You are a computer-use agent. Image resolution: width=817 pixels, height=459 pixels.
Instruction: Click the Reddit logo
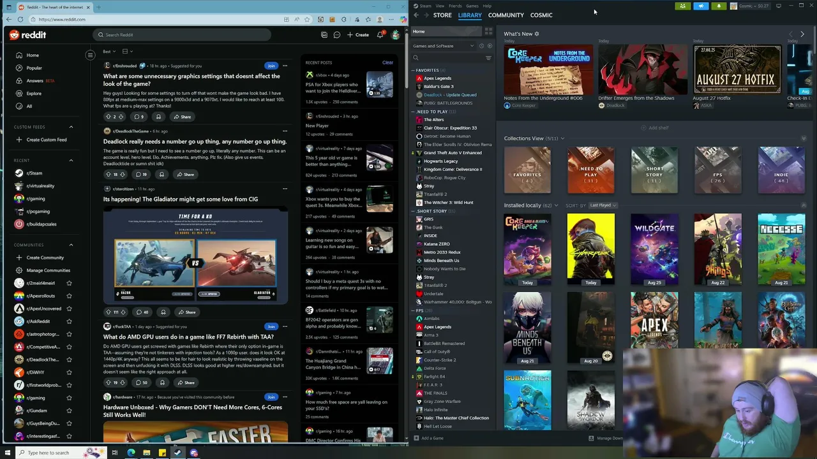[x=27, y=35]
